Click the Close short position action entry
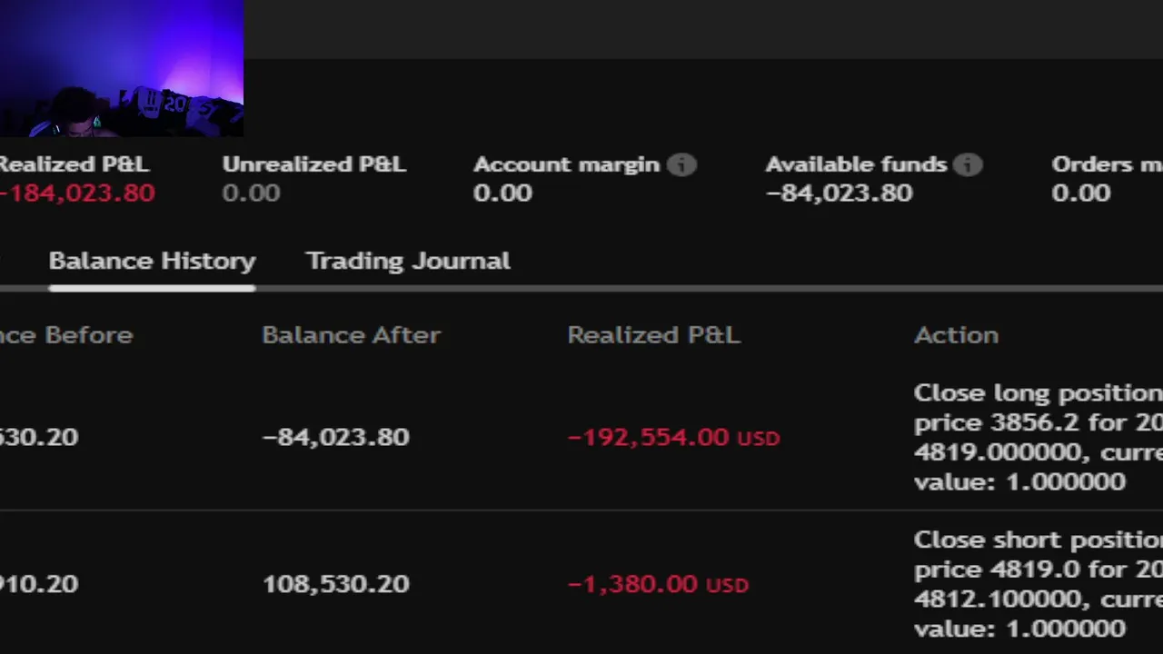 [x=1037, y=584]
